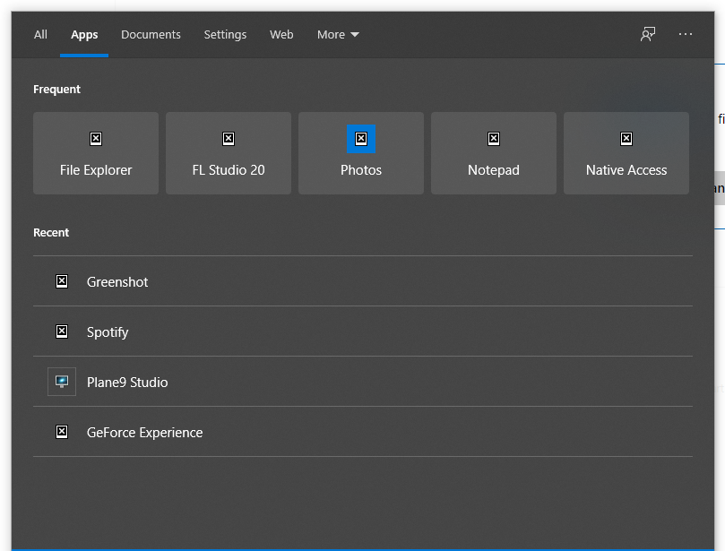The width and height of the screenshot is (725, 551).
Task: Launch FL Studio 20
Action: point(228,152)
